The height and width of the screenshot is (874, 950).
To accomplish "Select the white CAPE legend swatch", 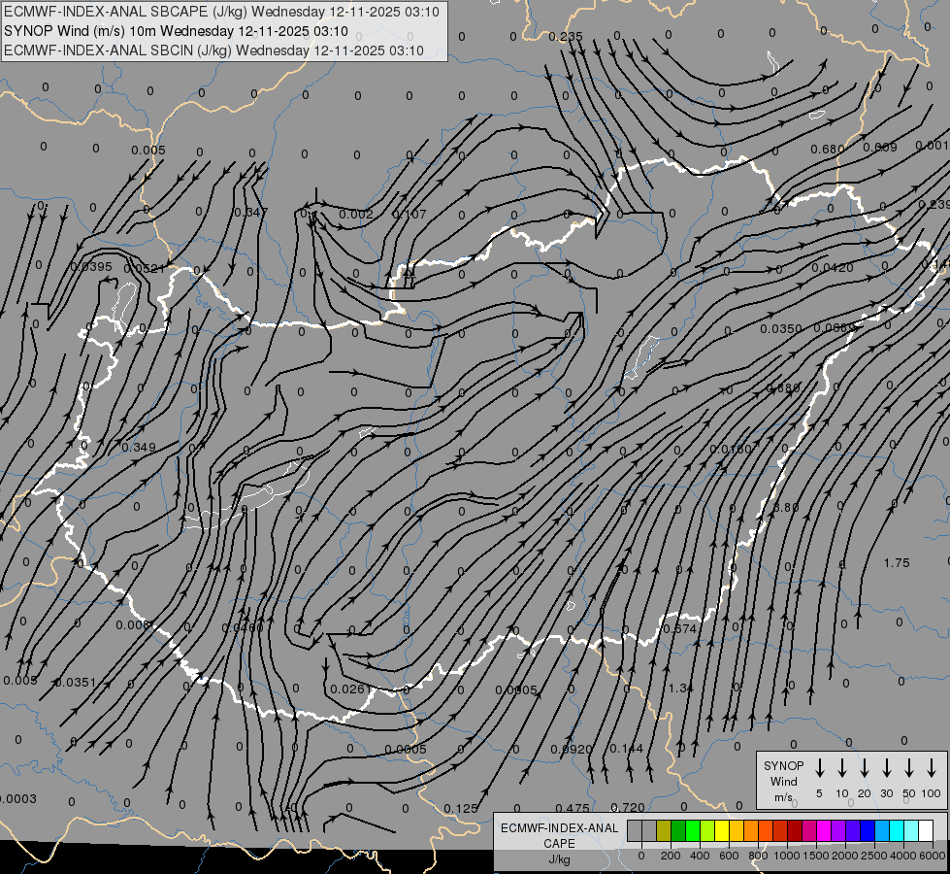I will click(926, 830).
